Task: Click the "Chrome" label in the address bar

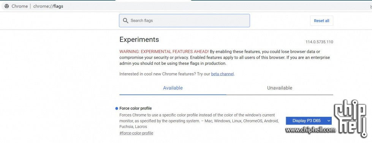Action: pyautogui.click(x=20, y=6)
